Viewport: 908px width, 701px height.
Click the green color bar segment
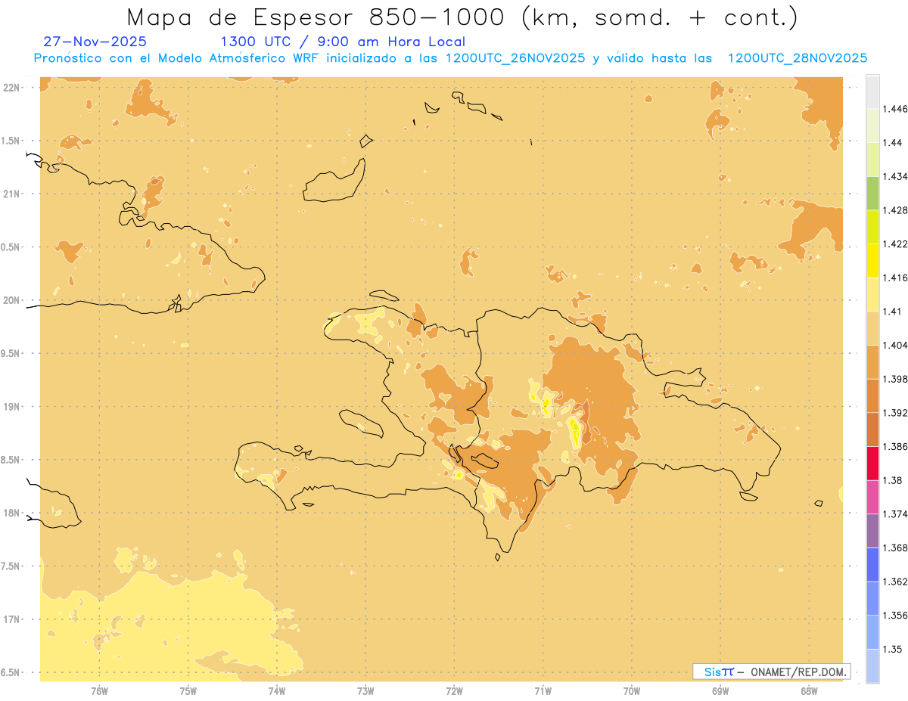click(872, 193)
